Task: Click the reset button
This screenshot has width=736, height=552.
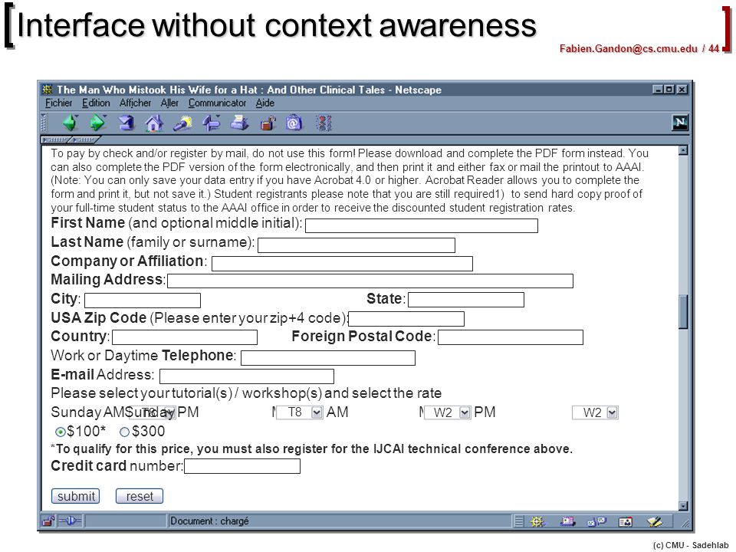Action: [140, 496]
